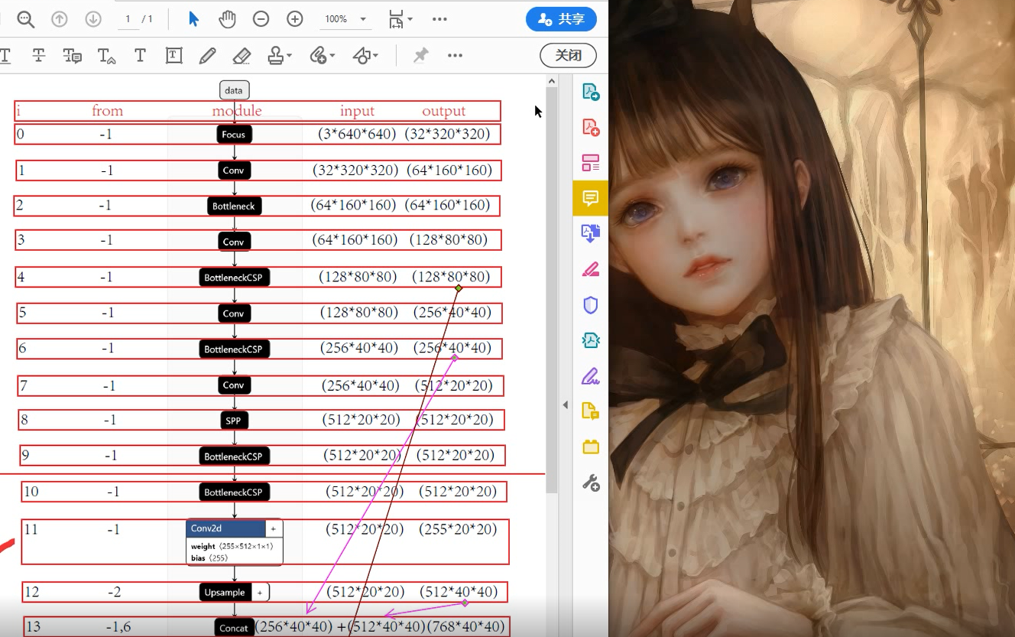The image size is (1015, 637).
Task: Toggle the keep tool selected pin
Action: (x=420, y=55)
